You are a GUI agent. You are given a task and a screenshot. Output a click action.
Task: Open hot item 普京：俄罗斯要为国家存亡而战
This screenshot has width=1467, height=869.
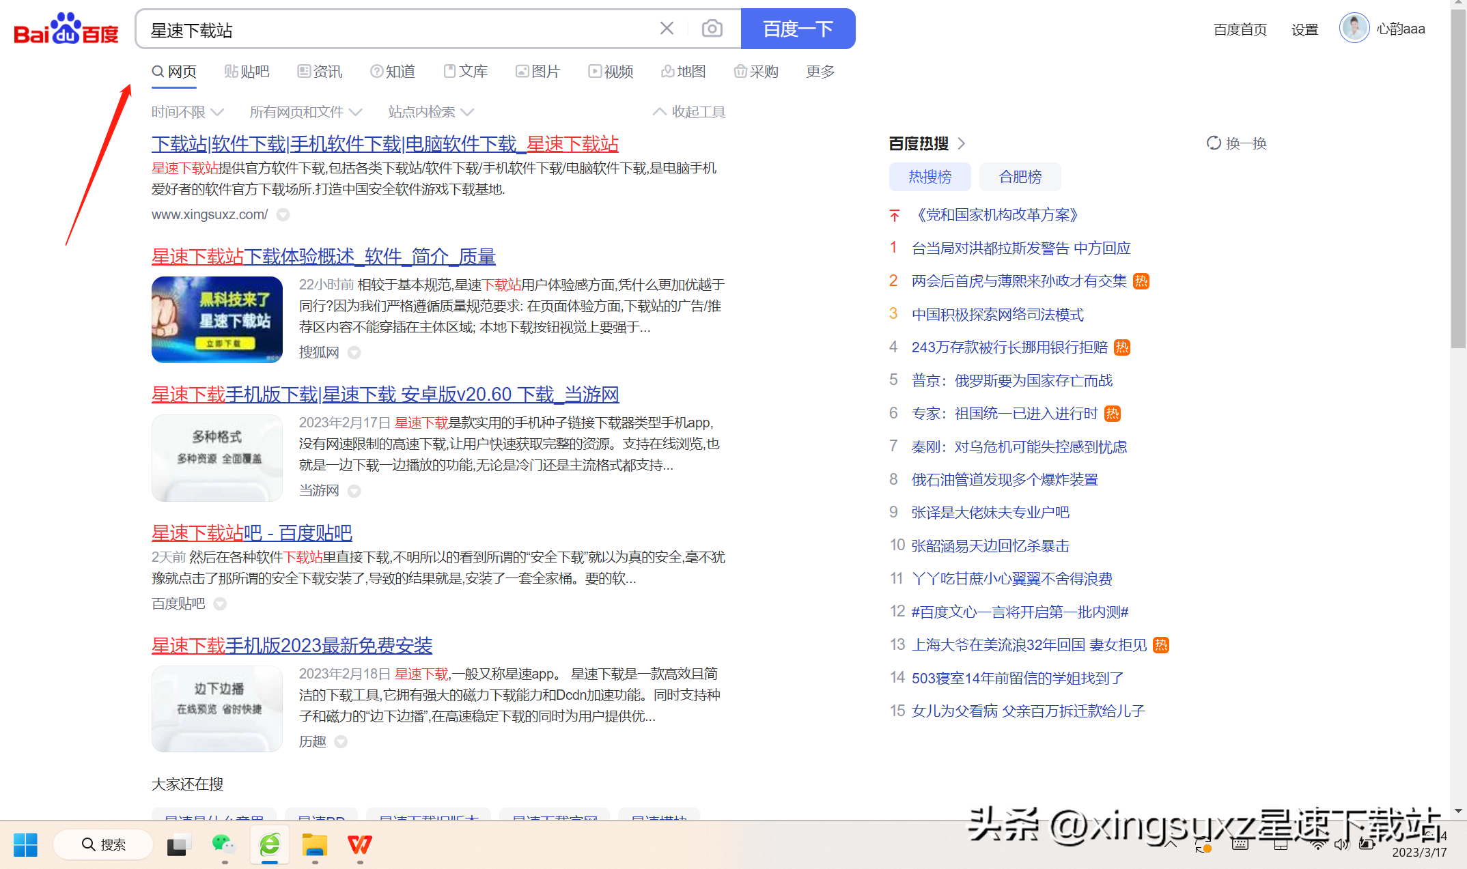tap(1012, 381)
